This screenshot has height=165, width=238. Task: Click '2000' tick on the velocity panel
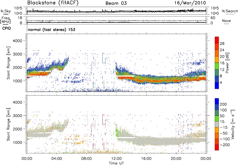click(x=18, y=129)
